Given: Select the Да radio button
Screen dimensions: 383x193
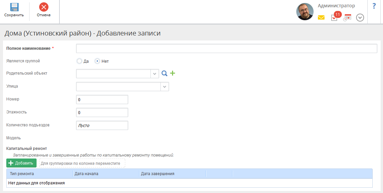Looking at the screenshot, I should click(79, 61).
